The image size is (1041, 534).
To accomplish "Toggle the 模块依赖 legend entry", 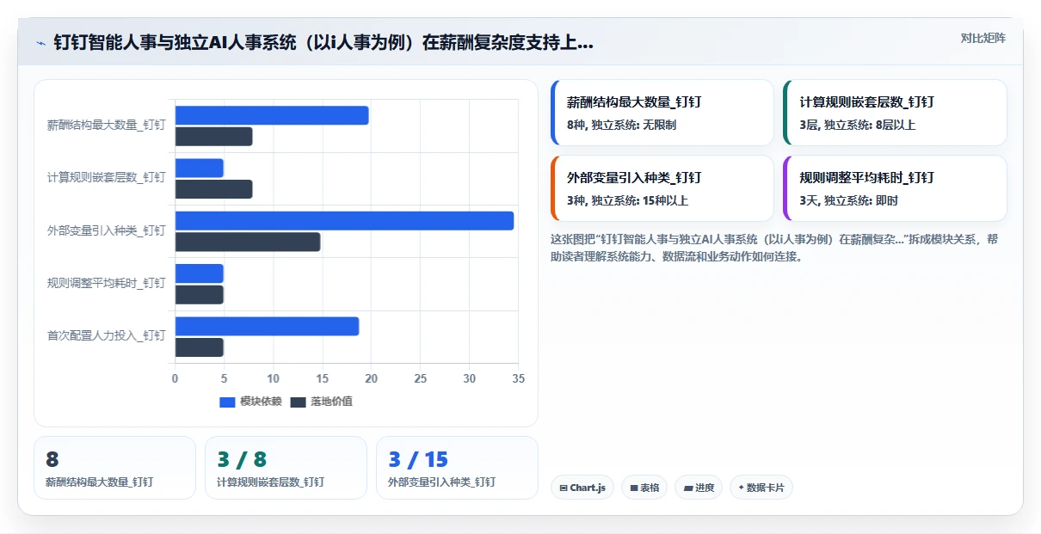I will pos(250,402).
